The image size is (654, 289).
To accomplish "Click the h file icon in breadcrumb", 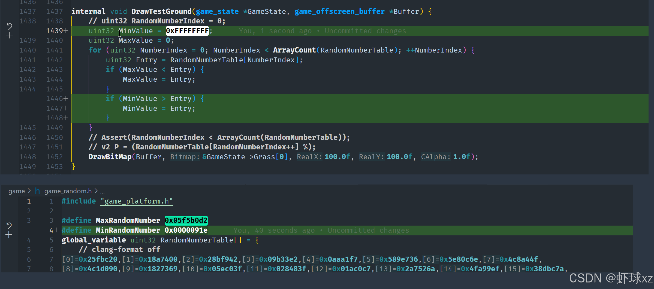I will [37, 191].
